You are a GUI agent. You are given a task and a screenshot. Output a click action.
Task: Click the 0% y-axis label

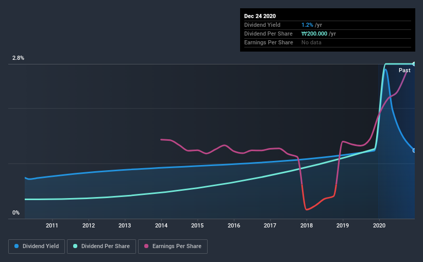point(16,212)
